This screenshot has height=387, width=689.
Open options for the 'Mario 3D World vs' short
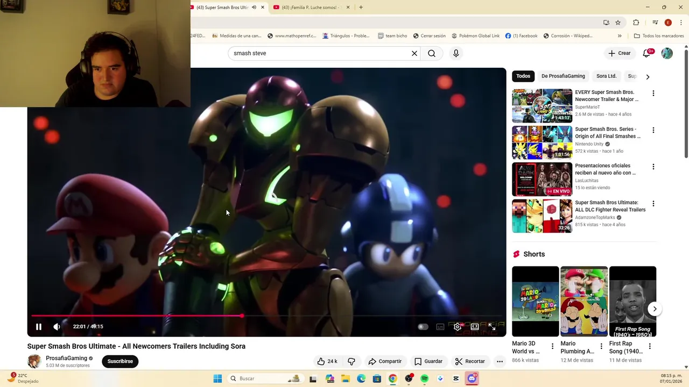coord(552,346)
